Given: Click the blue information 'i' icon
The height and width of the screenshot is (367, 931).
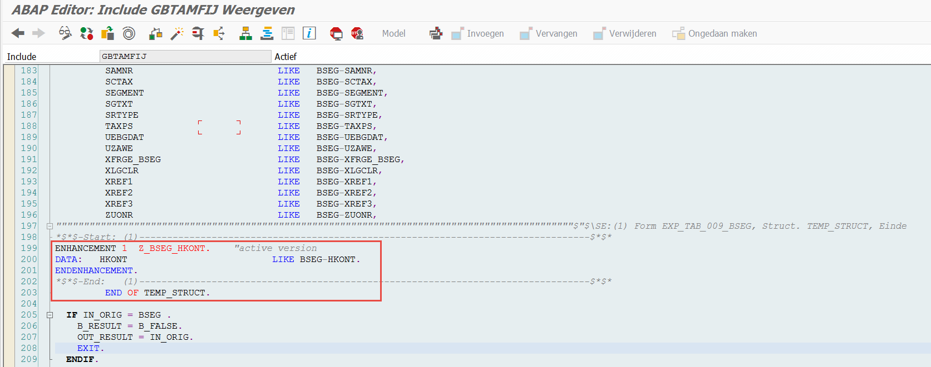Looking at the screenshot, I should (309, 33).
